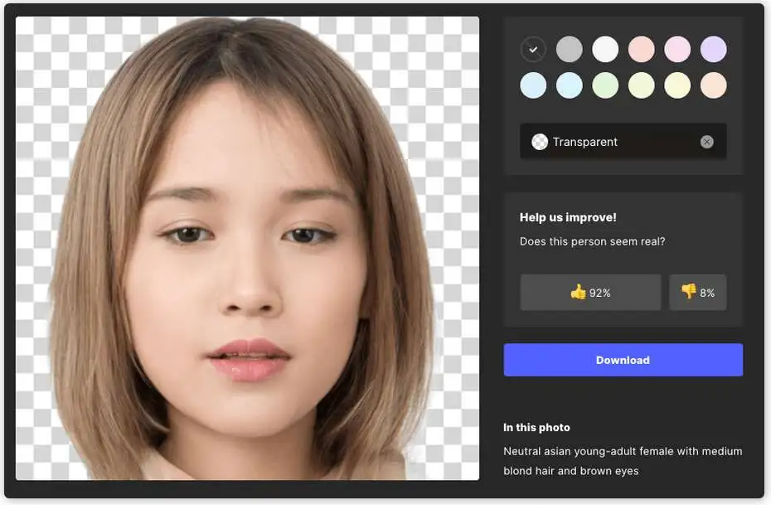Click the X icon to clear Transparent
The image size is (771, 505).
(706, 142)
